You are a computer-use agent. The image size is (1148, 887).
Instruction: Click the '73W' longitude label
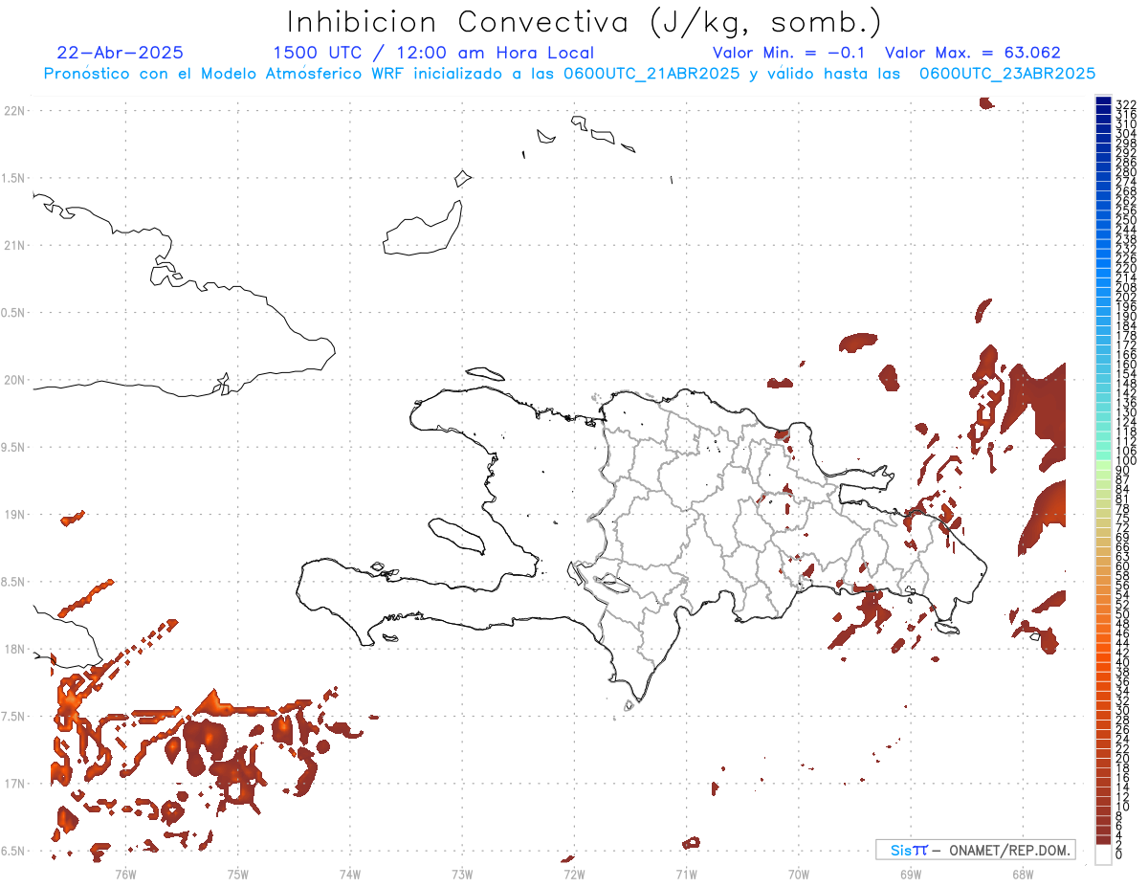point(462,874)
